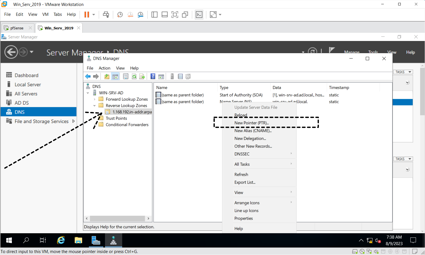Click tree pane horizontal scrollbar right arrow
Image resolution: width=425 pixels, height=255 pixels.
pyautogui.click(x=148, y=219)
